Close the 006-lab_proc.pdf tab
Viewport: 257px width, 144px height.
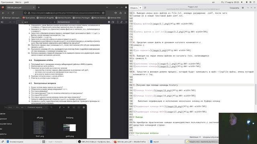[x=34, y=7]
